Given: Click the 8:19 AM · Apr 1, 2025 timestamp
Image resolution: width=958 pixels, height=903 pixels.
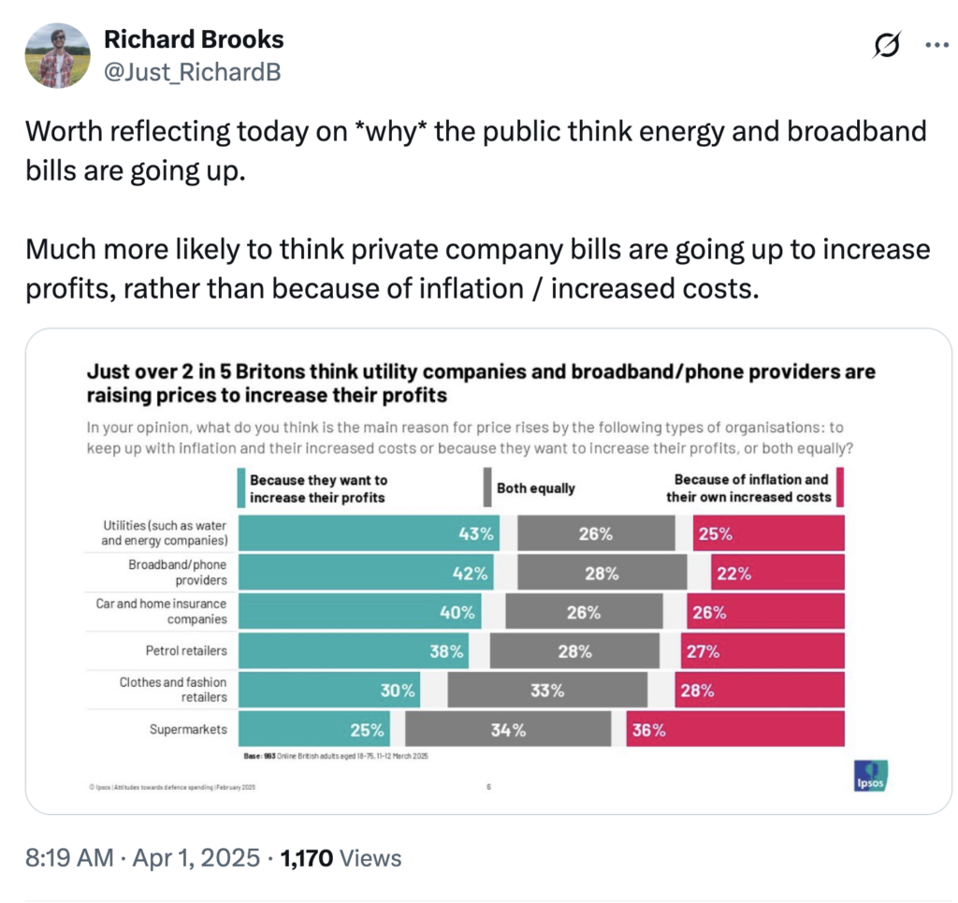Looking at the screenshot, I should (x=142, y=858).
